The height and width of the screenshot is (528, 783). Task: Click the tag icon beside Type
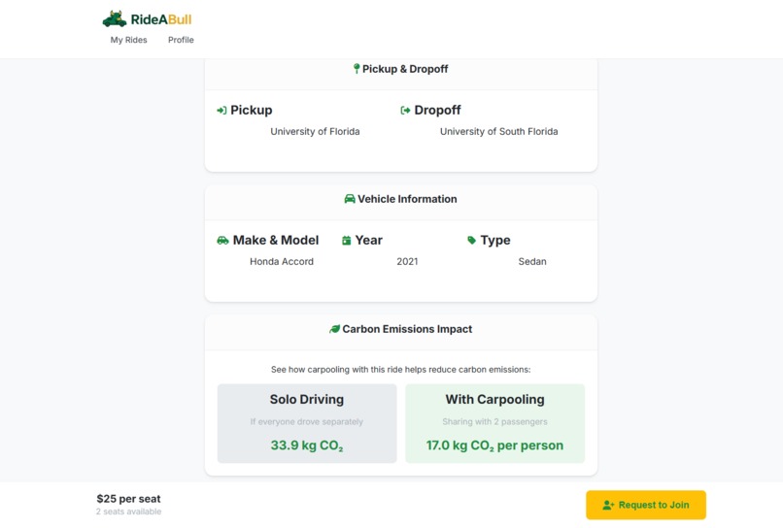click(x=471, y=240)
